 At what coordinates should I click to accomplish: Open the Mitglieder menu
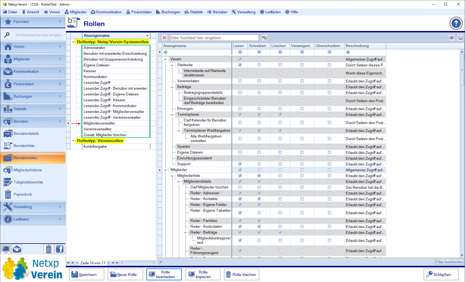(x=76, y=12)
